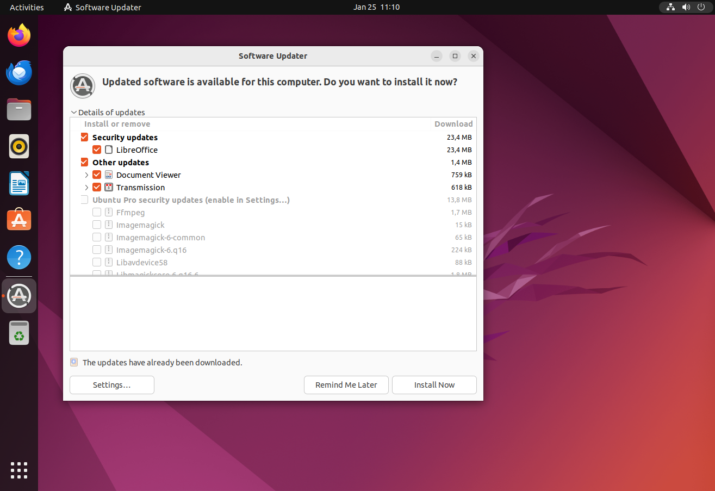Uncheck the Transmission checkbox
715x491 pixels.
(x=97, y=187)
